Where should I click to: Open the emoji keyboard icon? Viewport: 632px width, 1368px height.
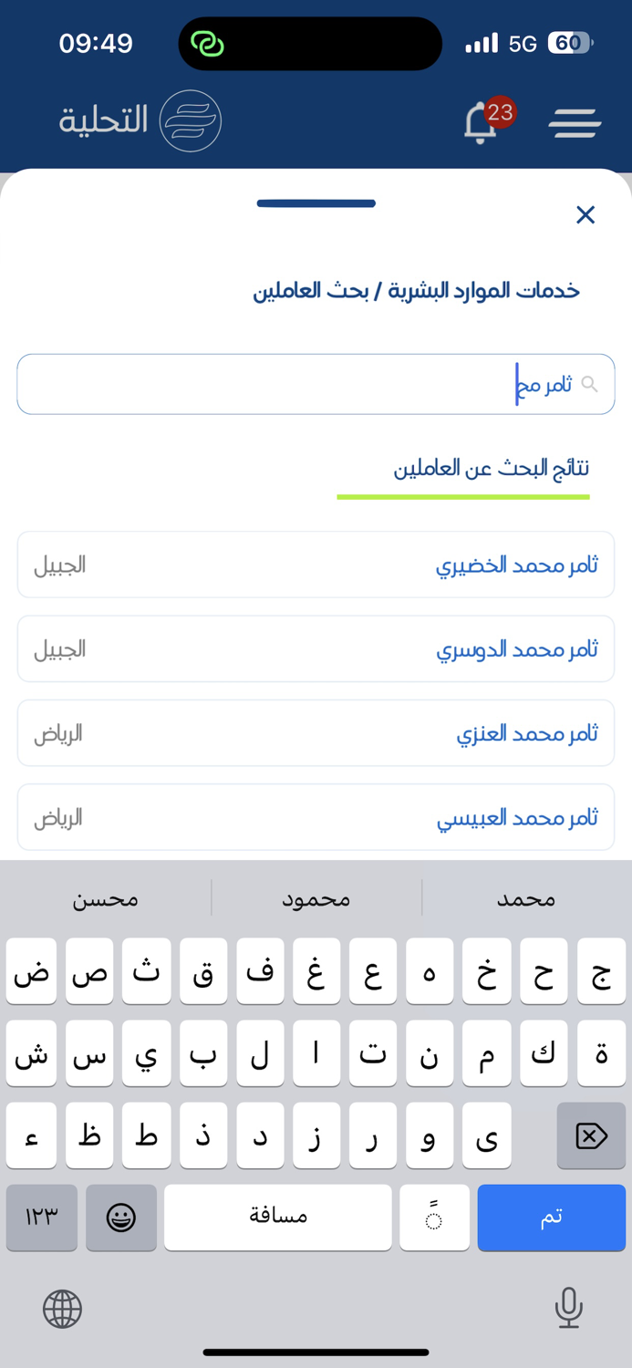(x=121, y=1218)
